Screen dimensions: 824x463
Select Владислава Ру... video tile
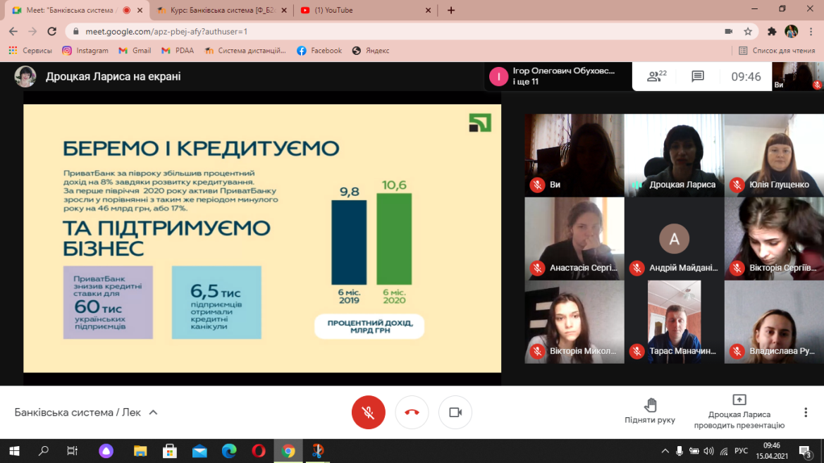(x=774, y=321)
